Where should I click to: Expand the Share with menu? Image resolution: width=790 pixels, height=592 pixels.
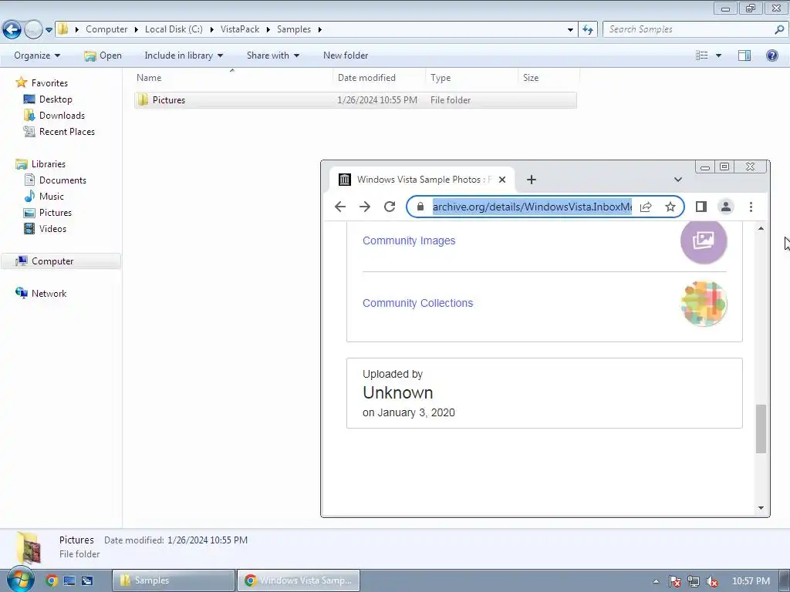click(x=272, y=55)
